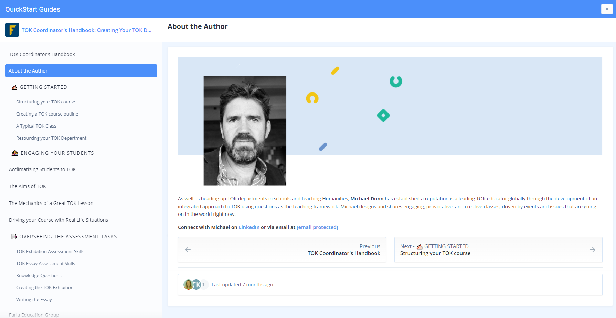Open Knowledge Questions page
Viewport: 616px width, 318px height.
click(39, 275)
